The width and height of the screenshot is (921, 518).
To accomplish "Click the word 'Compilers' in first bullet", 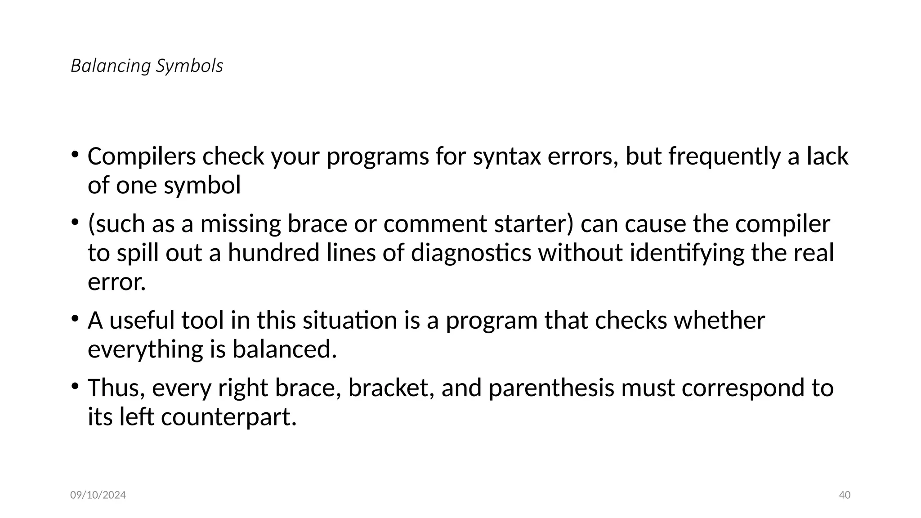I will [142, 157].
